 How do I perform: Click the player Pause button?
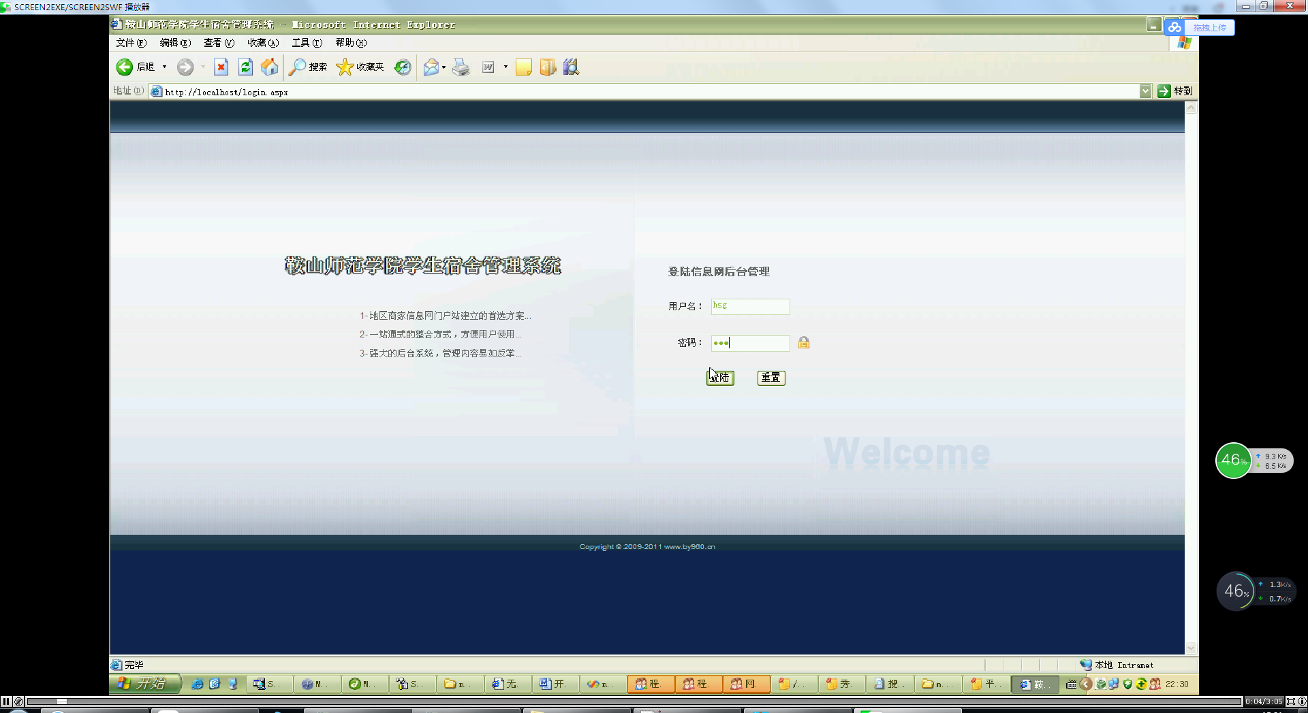[x=6, y=701]
